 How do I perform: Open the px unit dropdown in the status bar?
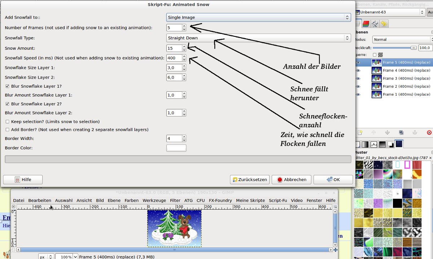[47, 257]
